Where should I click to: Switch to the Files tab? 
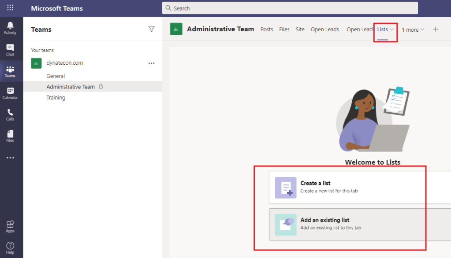pos(284,29)
